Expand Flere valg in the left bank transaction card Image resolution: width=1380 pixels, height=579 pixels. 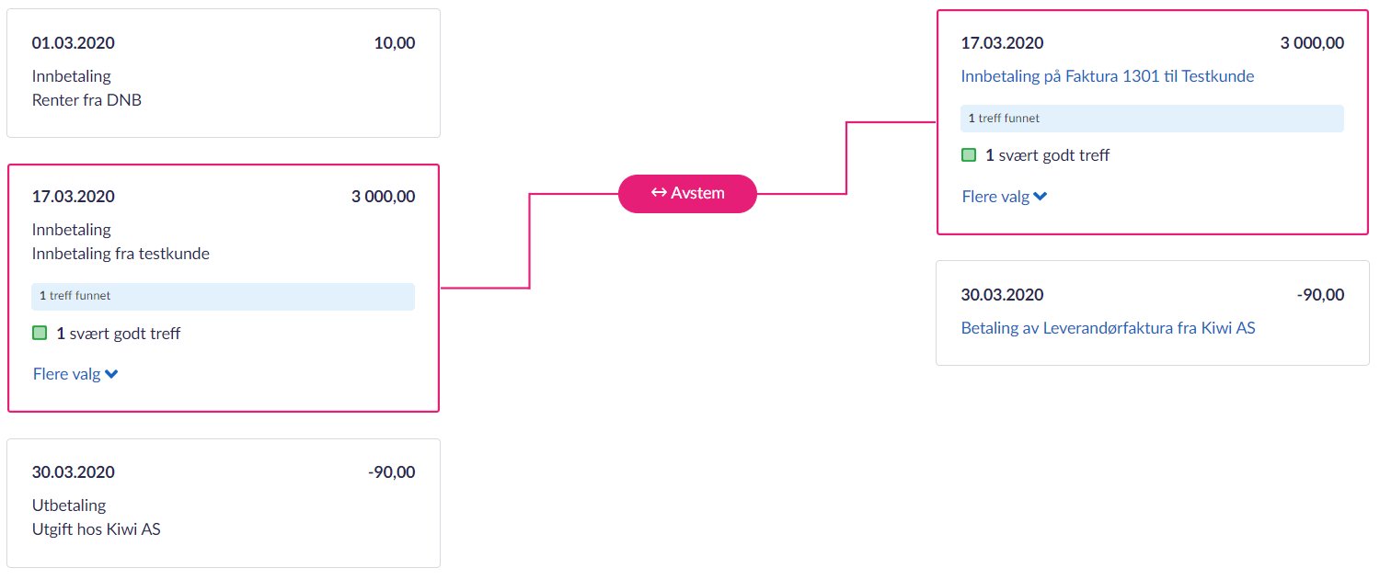[67, 374]
